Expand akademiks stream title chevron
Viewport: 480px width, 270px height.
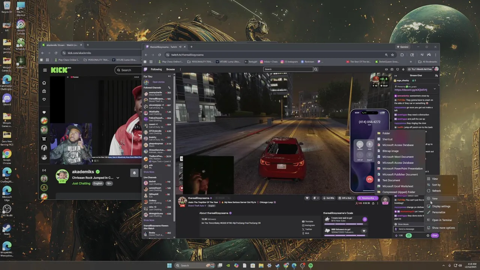(118, 178)
